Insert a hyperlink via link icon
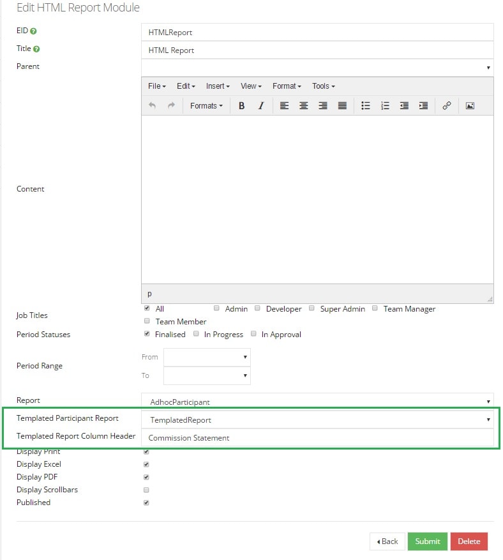 447,106
